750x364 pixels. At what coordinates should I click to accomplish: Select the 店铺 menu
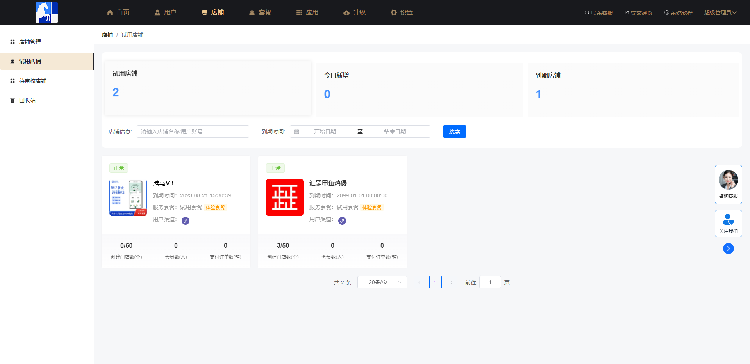[212, 12]
